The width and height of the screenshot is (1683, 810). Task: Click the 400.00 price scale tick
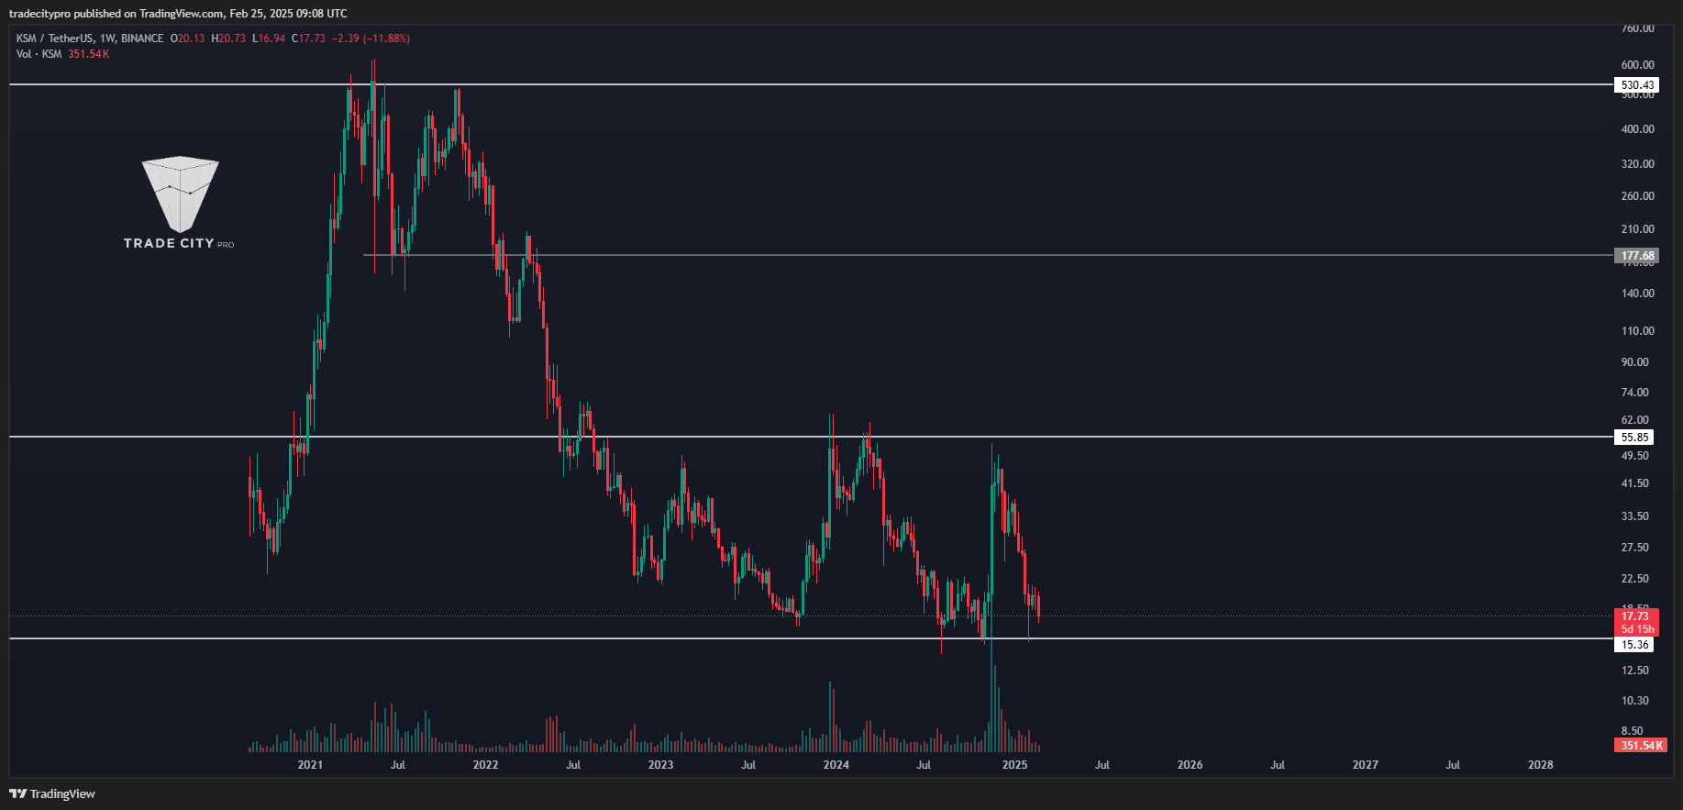tap(1637, 129)
